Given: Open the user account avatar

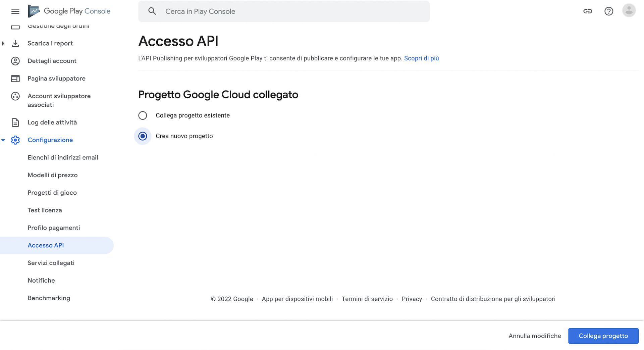Looking at the screenshot, I should [629, 11].
